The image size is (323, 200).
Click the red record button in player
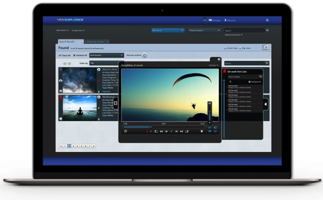(x=147, y=132)
